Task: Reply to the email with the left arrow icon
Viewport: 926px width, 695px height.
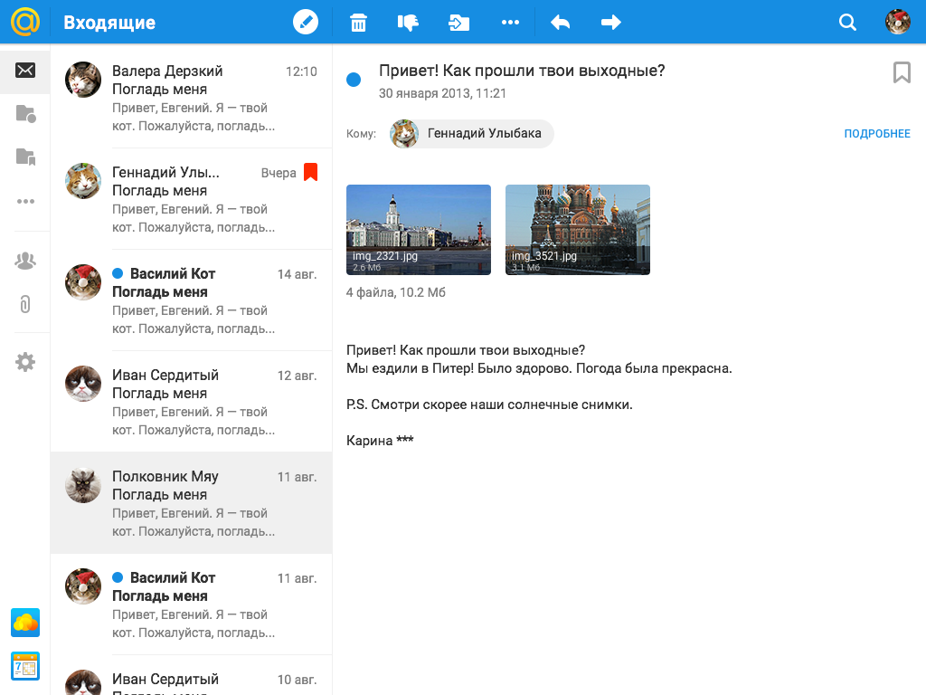Action: point(560,23)
